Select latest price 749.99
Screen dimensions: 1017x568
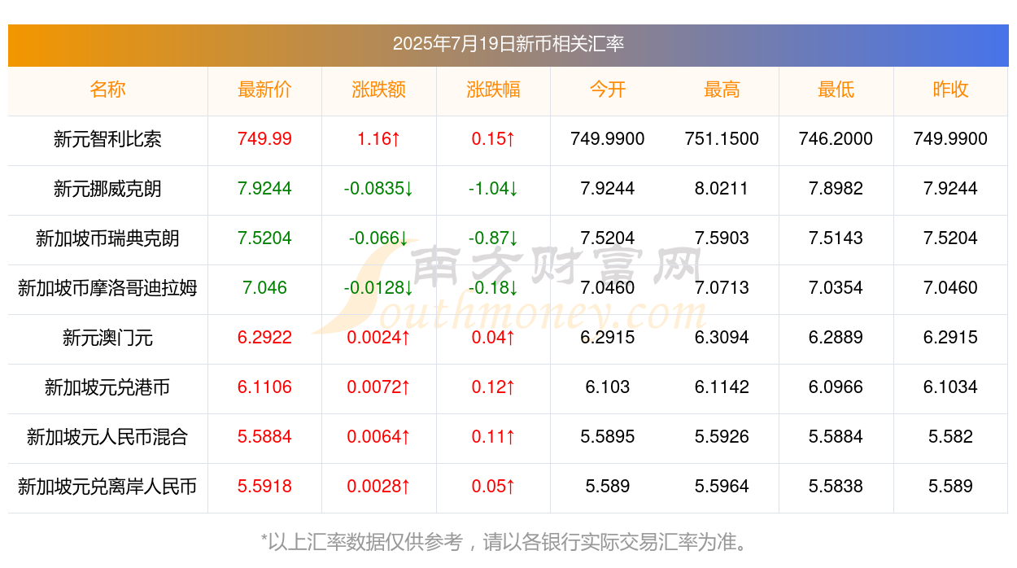264,139
